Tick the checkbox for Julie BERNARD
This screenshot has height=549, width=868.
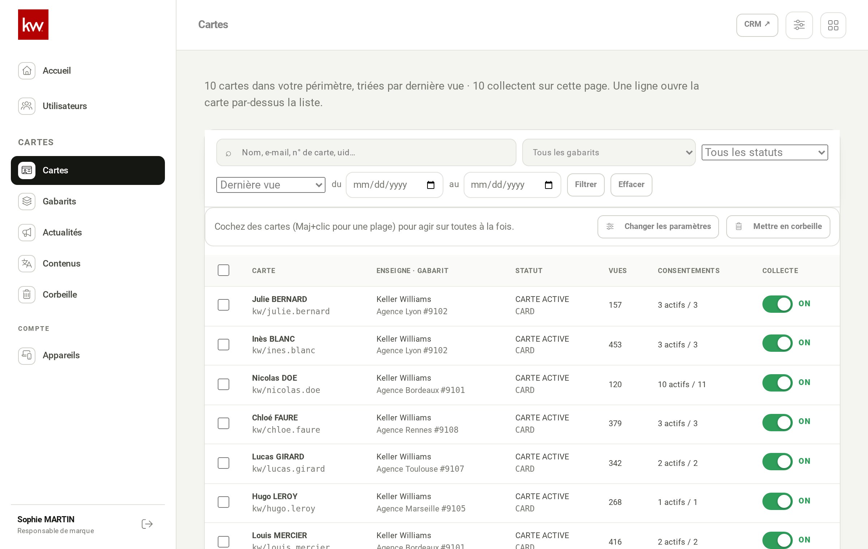click(x=224, y=304)
